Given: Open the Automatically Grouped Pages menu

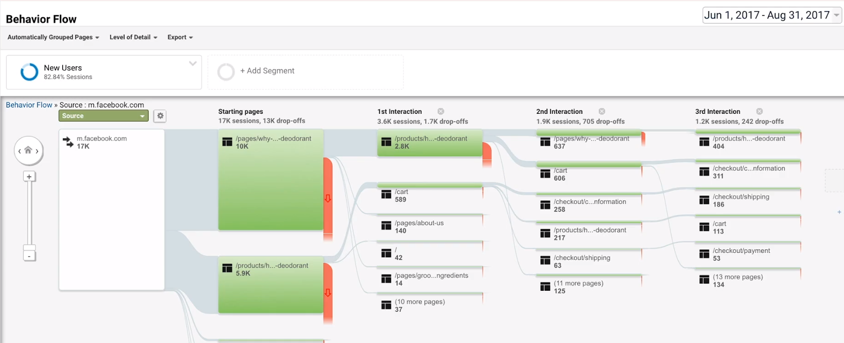Looking at the screenshot, I should point(53,37).
